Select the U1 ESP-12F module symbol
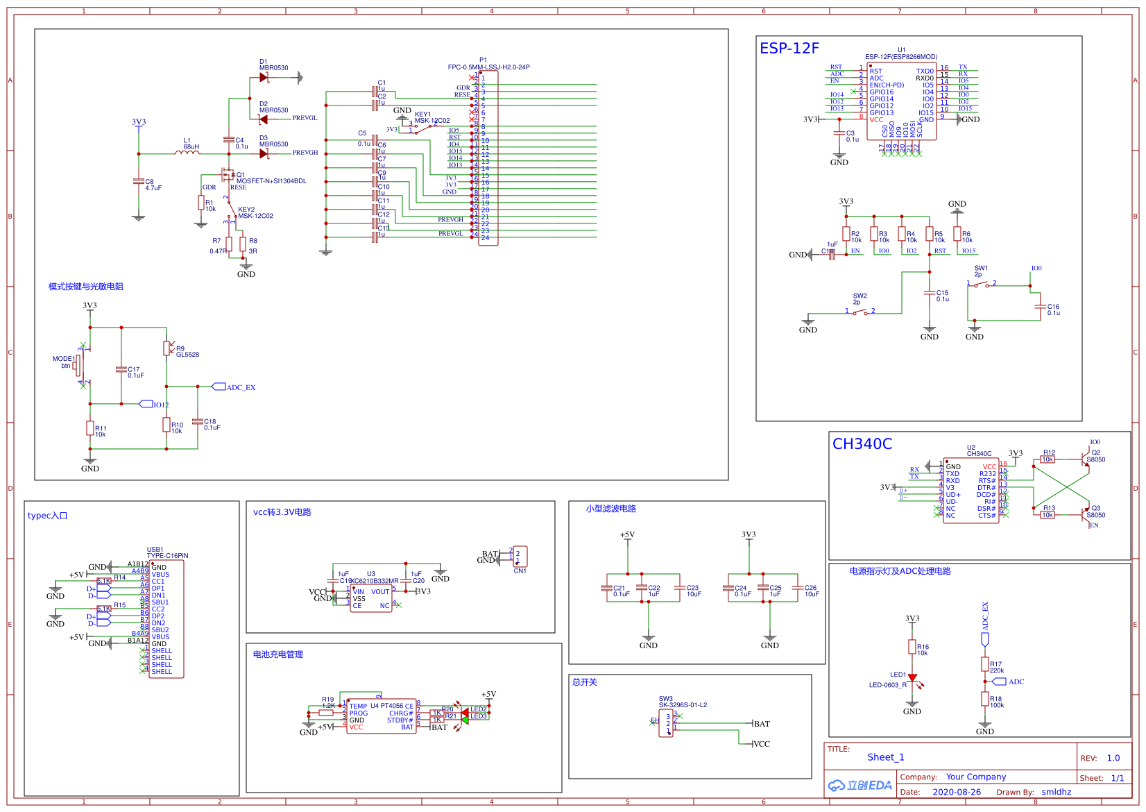Image resolution: width=1146 pixels, height=812 pixels. pos(901,102)
